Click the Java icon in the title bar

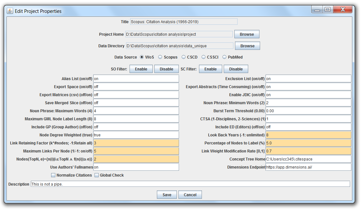pos(10,11)
